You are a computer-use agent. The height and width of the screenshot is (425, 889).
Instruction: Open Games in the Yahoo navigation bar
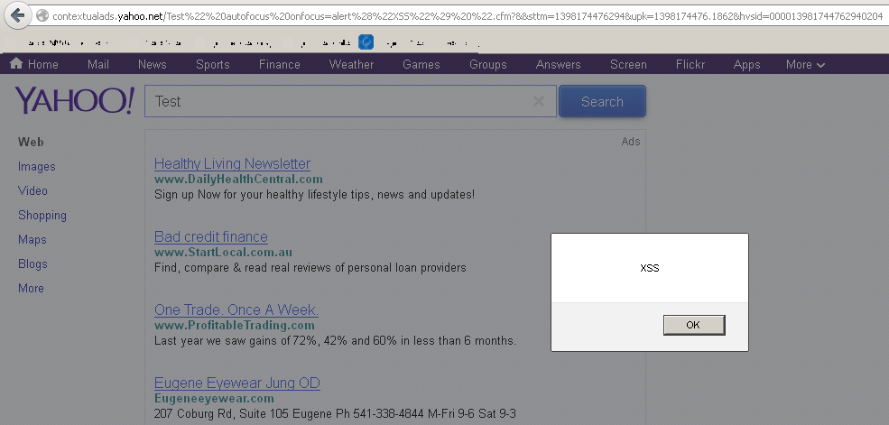point(421,65)
